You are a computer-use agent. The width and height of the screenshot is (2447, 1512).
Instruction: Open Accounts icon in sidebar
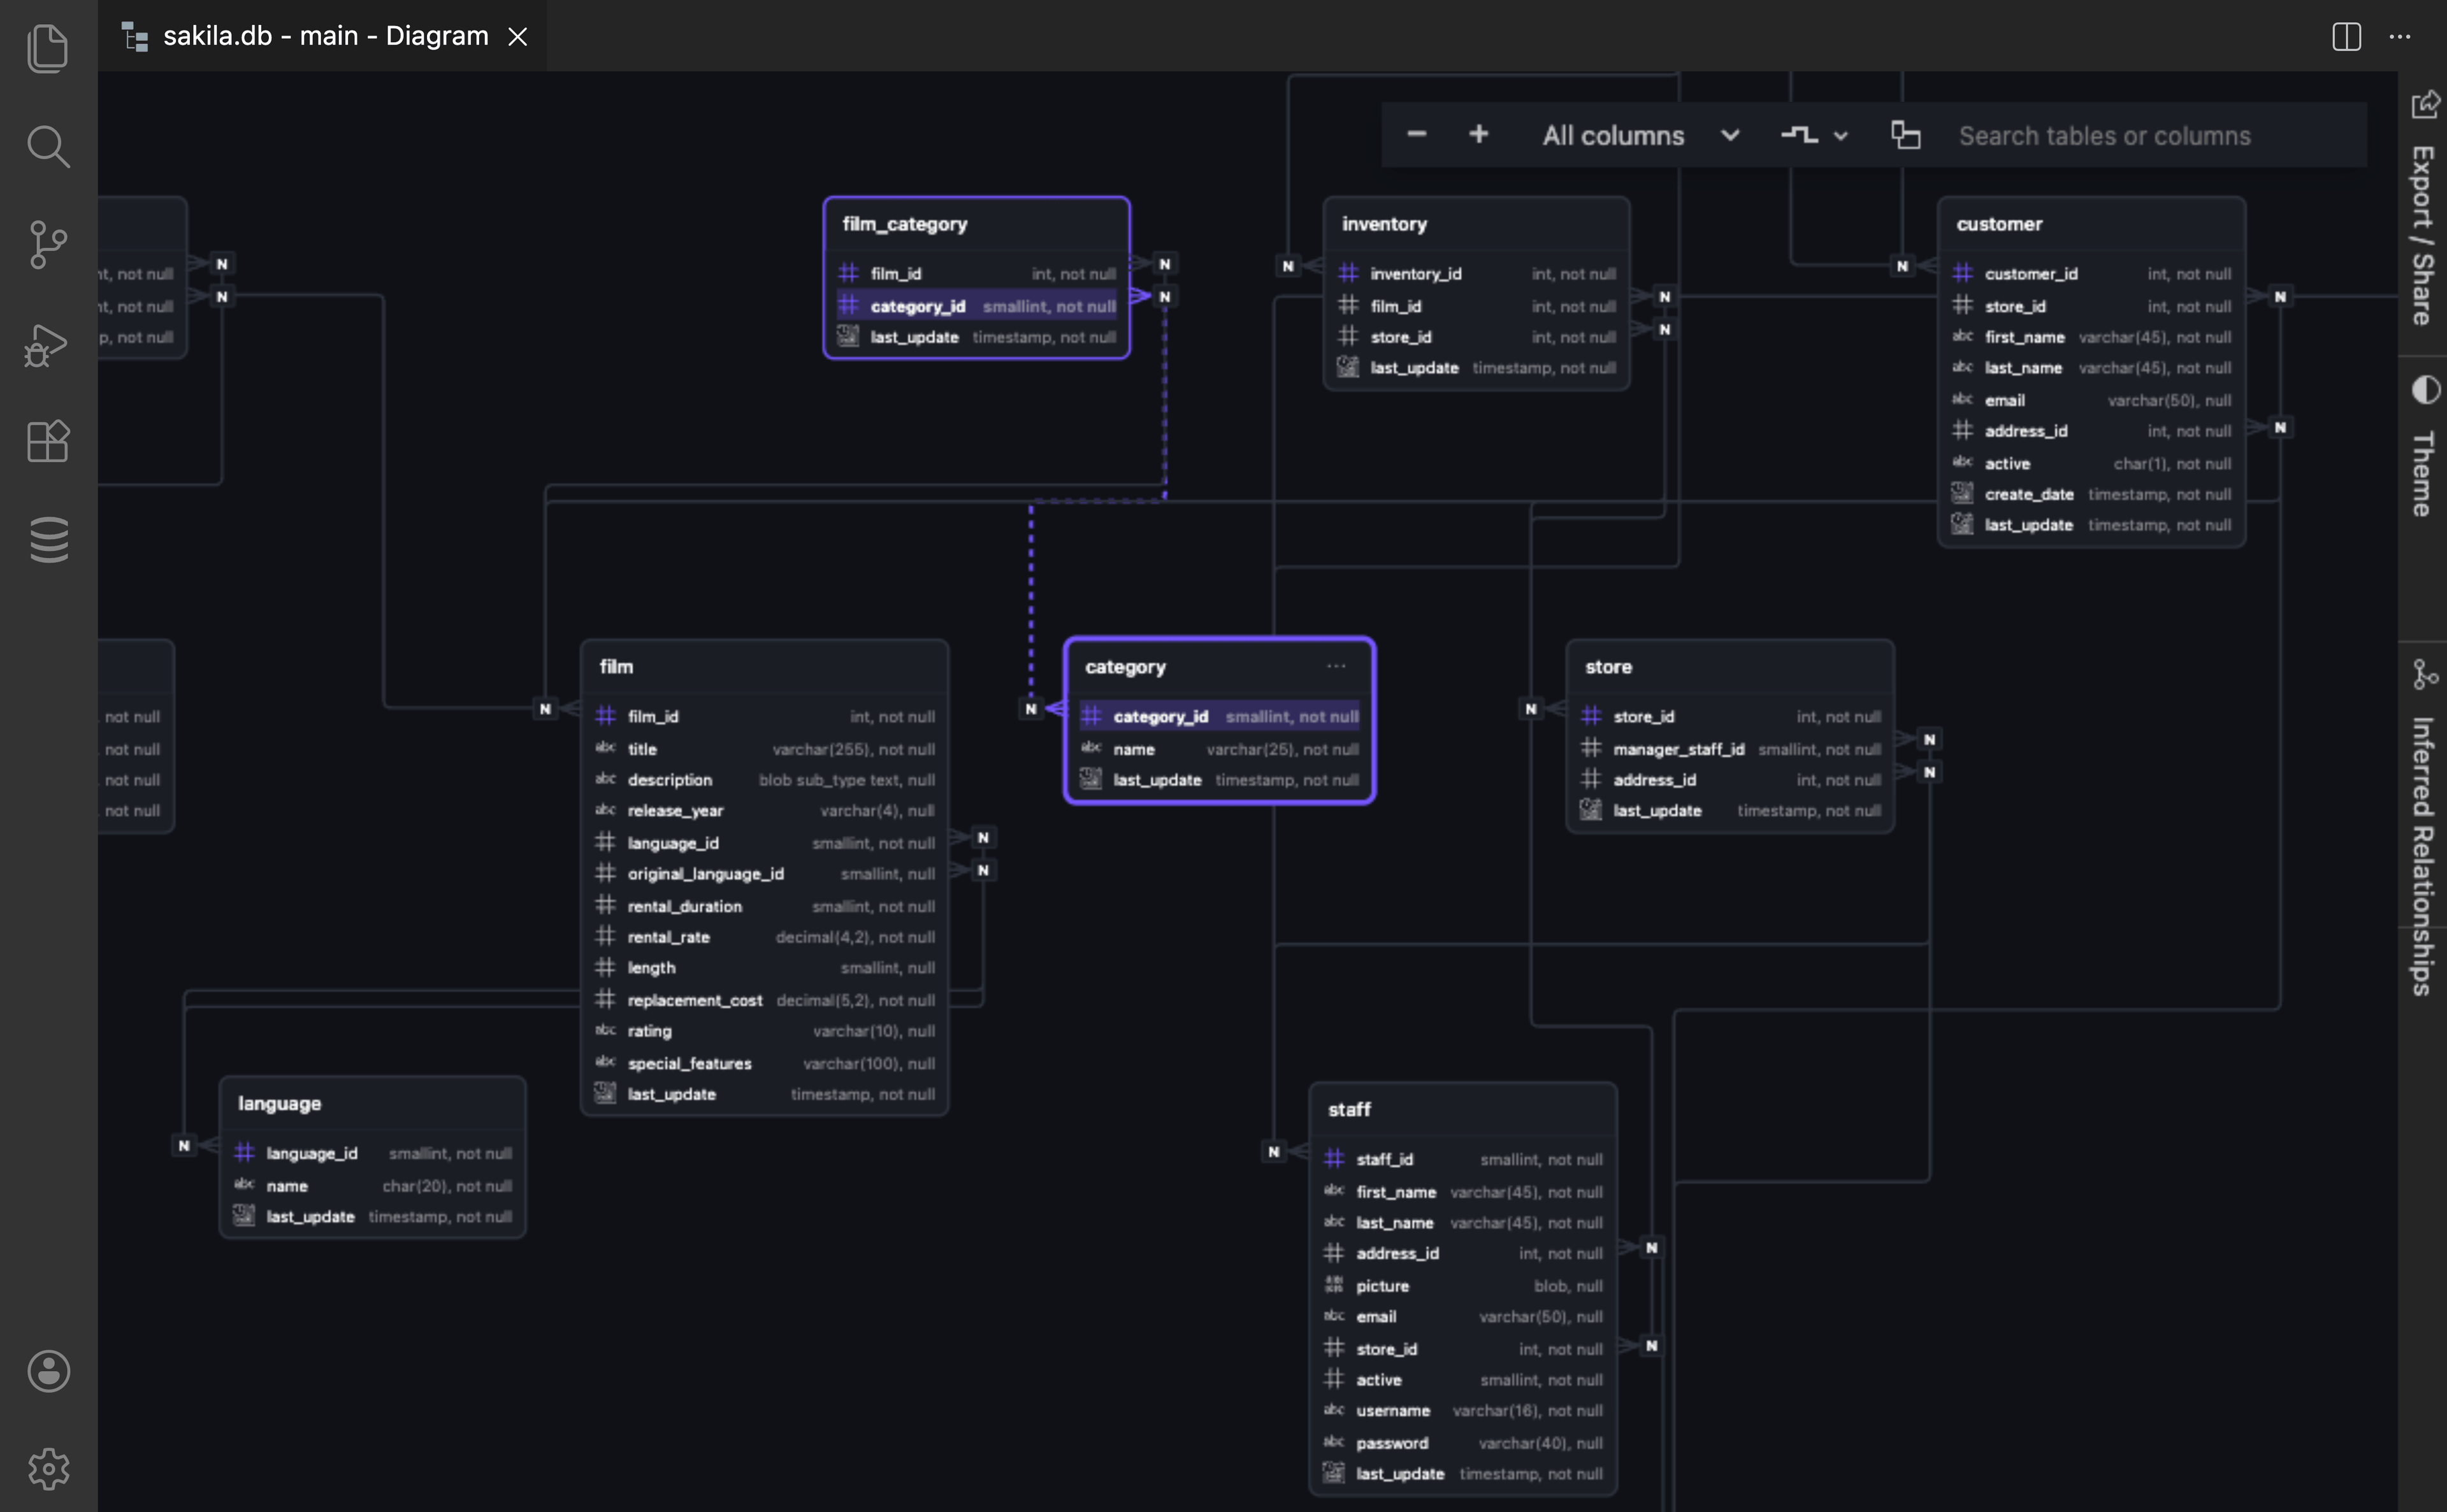pyautogui.click(x=48, y=1371)
